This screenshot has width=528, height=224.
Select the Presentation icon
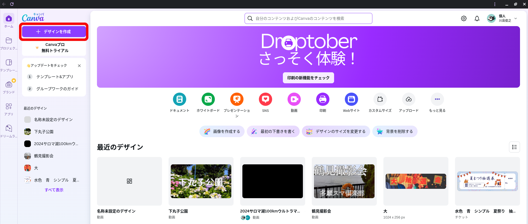point(237,99)
